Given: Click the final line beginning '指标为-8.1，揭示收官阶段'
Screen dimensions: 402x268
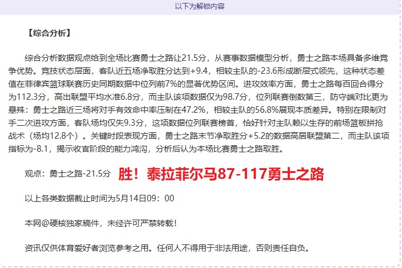Looking at the screenshot, I should pyautogui.click(x=146, y=149).
